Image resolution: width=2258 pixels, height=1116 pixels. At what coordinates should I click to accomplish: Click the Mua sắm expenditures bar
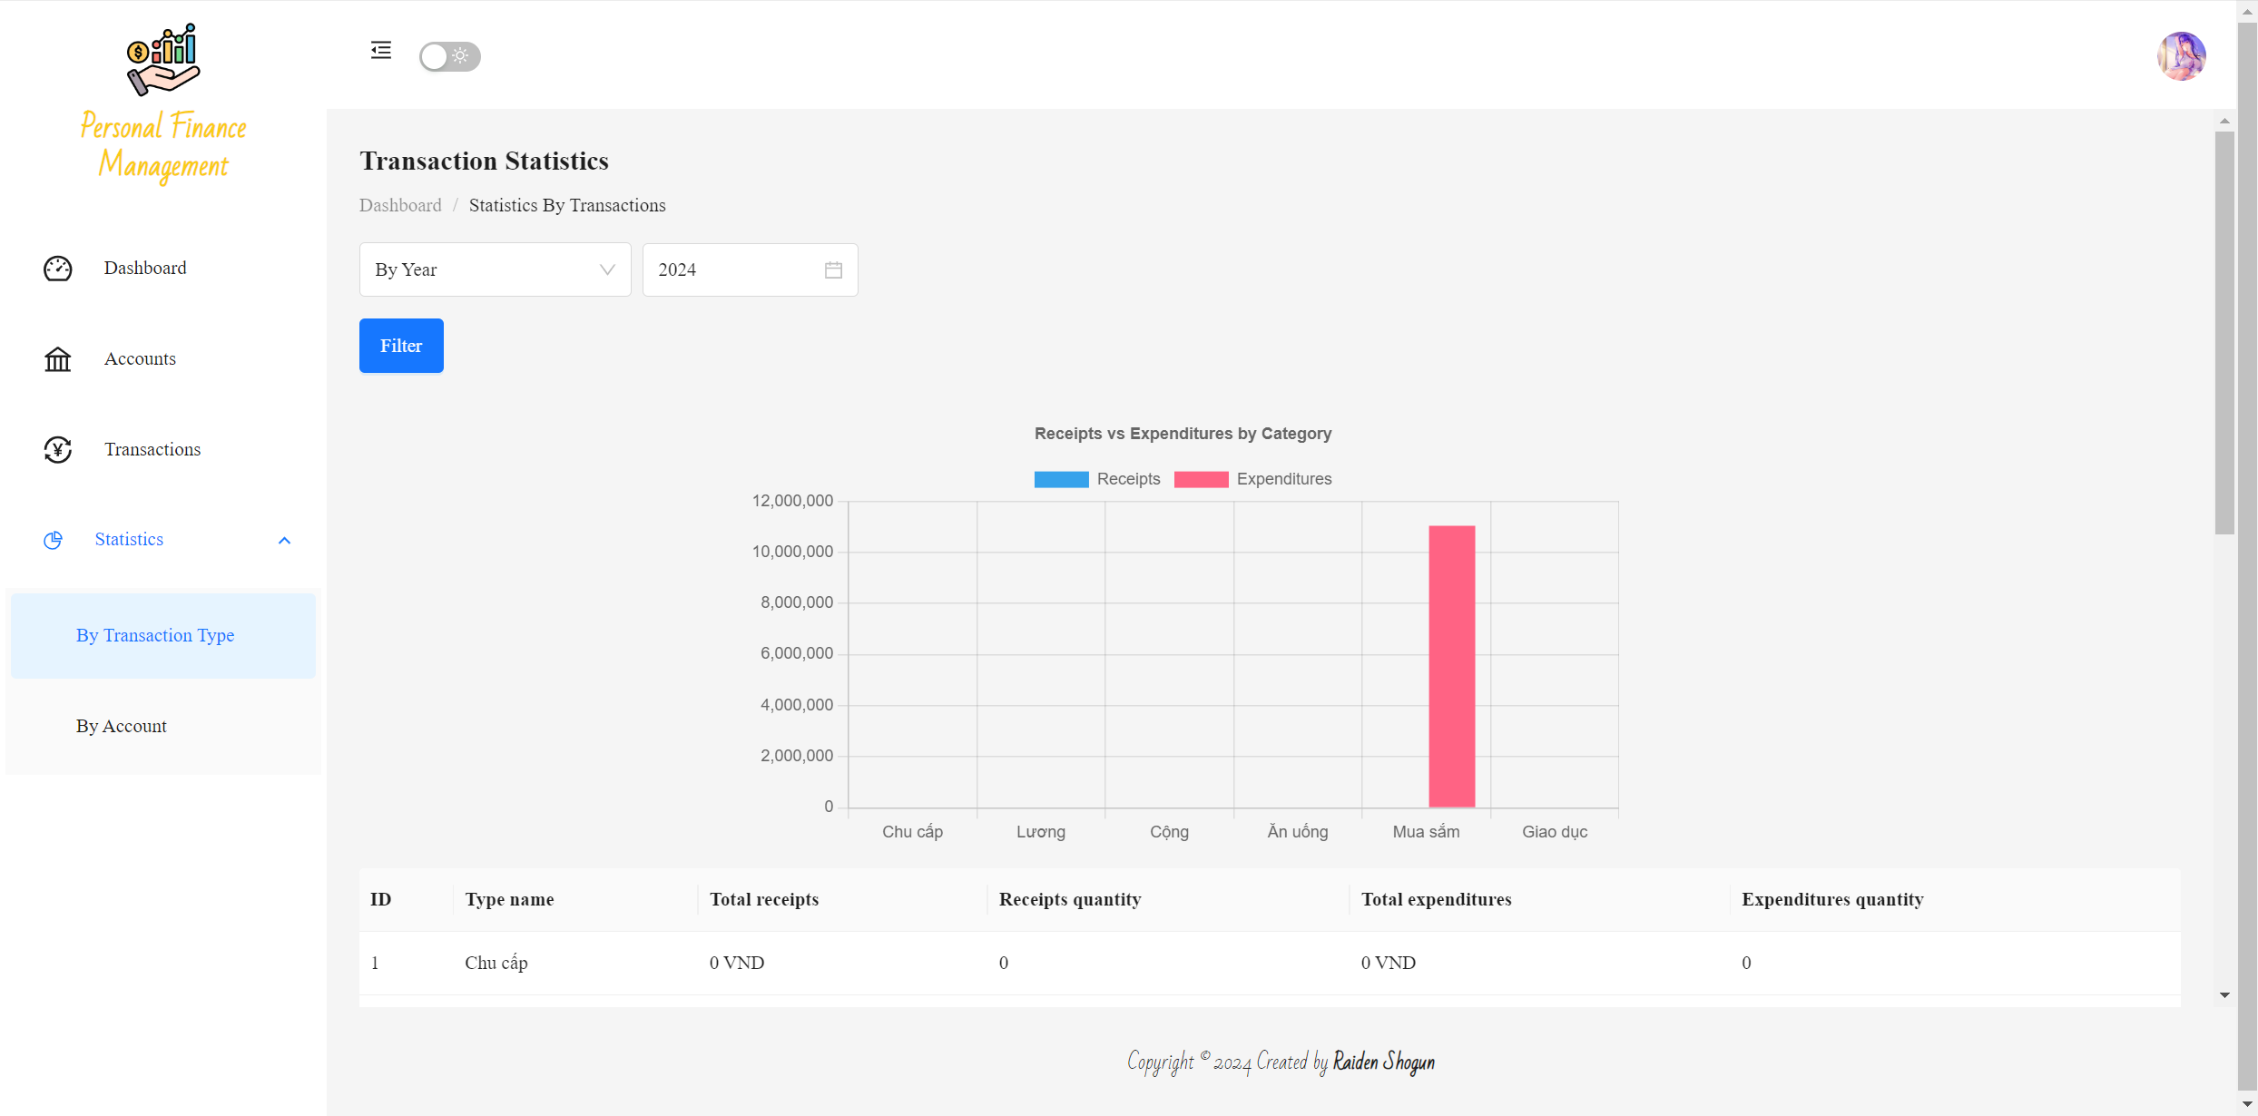click(x=1451, y=667)
